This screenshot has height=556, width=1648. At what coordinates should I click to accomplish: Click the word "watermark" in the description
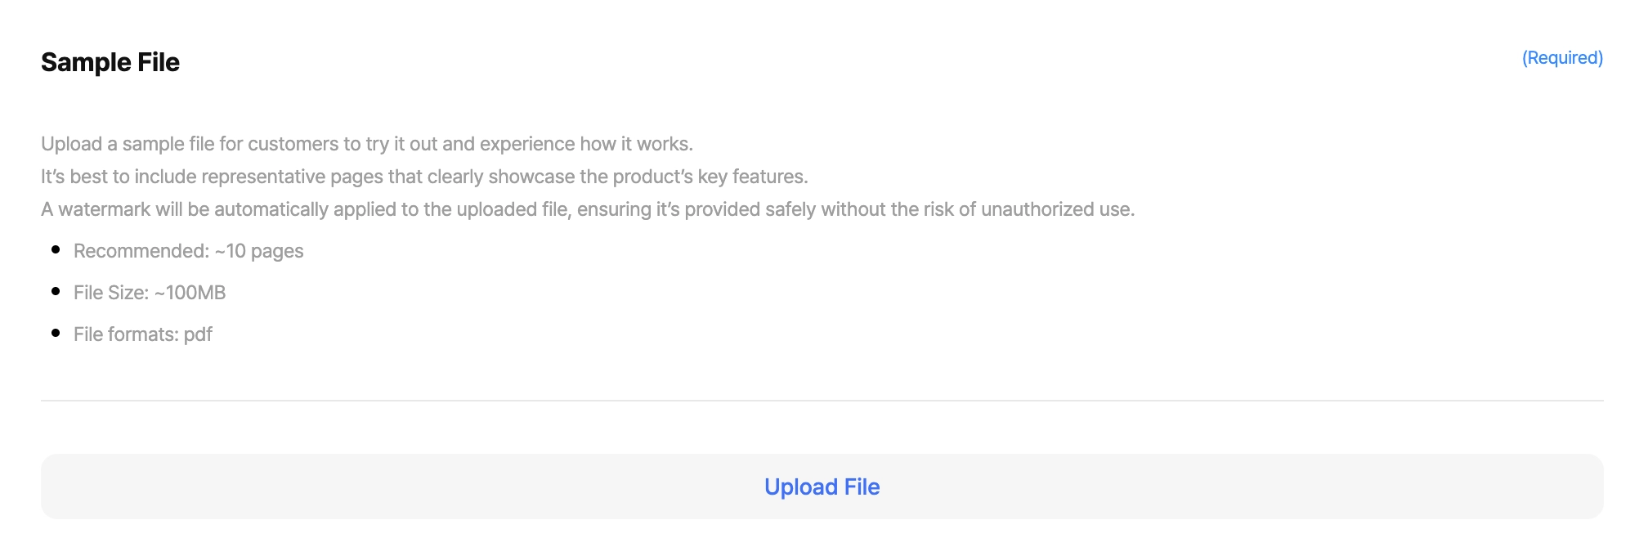click(x=105, y=209)
